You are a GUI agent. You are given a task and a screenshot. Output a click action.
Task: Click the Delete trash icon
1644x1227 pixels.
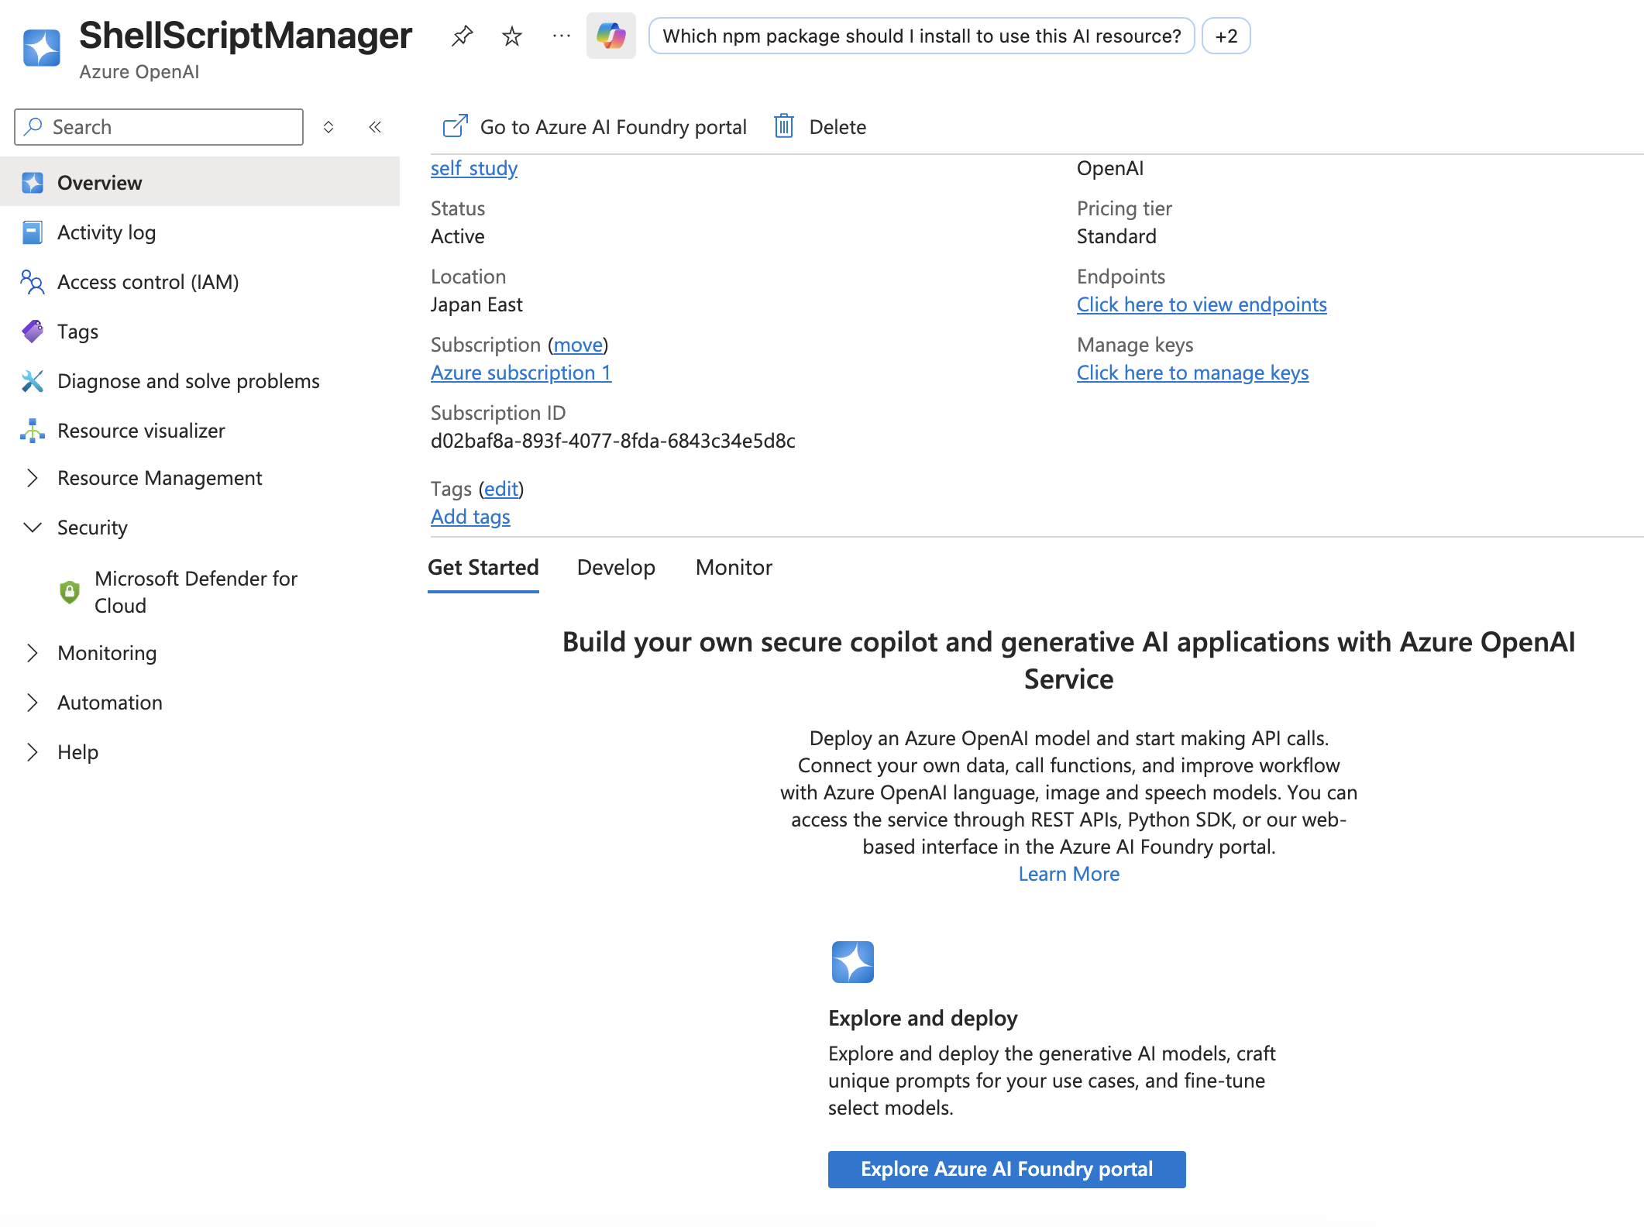coord(784,126)
